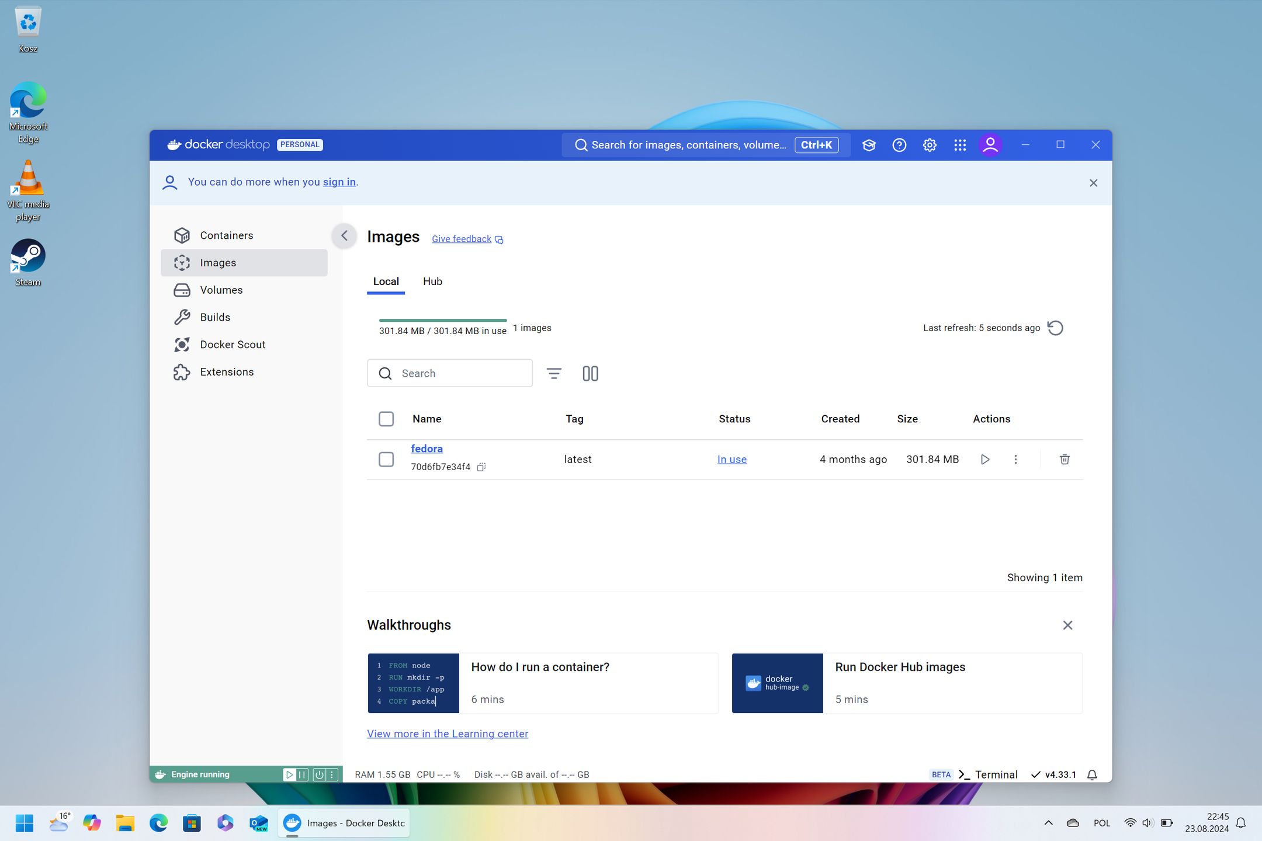The image size is (1262, 841).
Task: Pause the Docker engine
Action: [301, 774]
